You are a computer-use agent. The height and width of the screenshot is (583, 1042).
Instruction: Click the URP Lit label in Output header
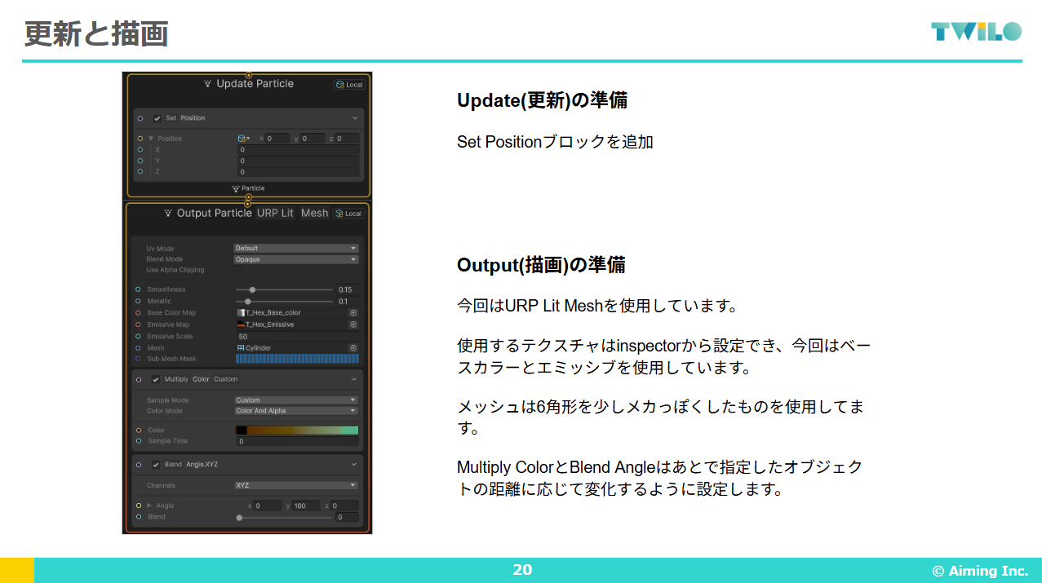point(275,213)
